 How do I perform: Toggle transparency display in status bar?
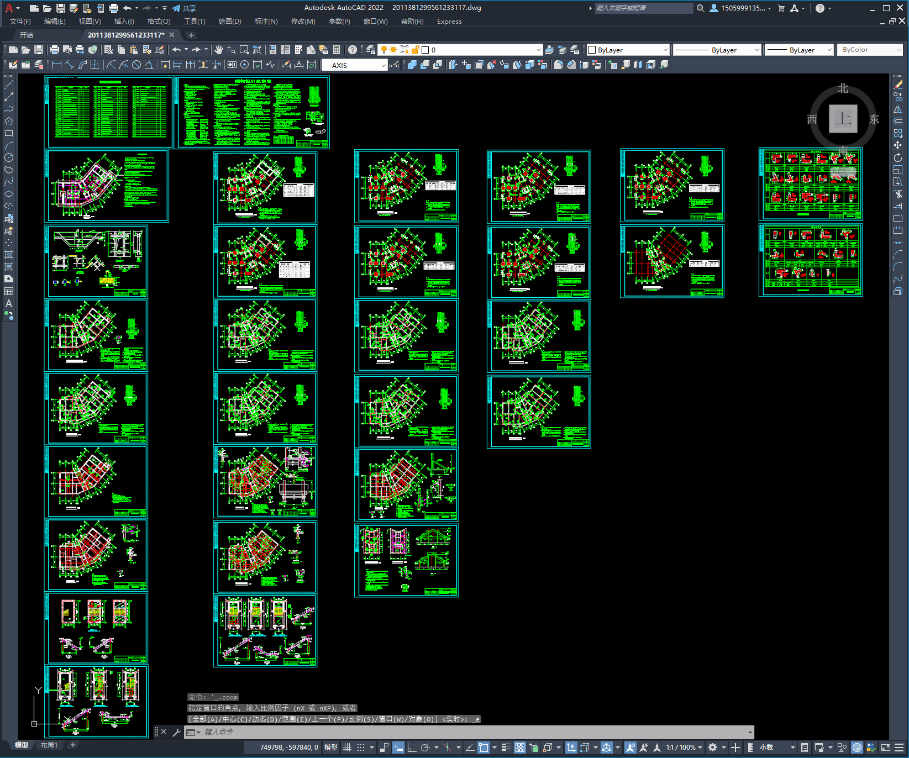[520, 748]
